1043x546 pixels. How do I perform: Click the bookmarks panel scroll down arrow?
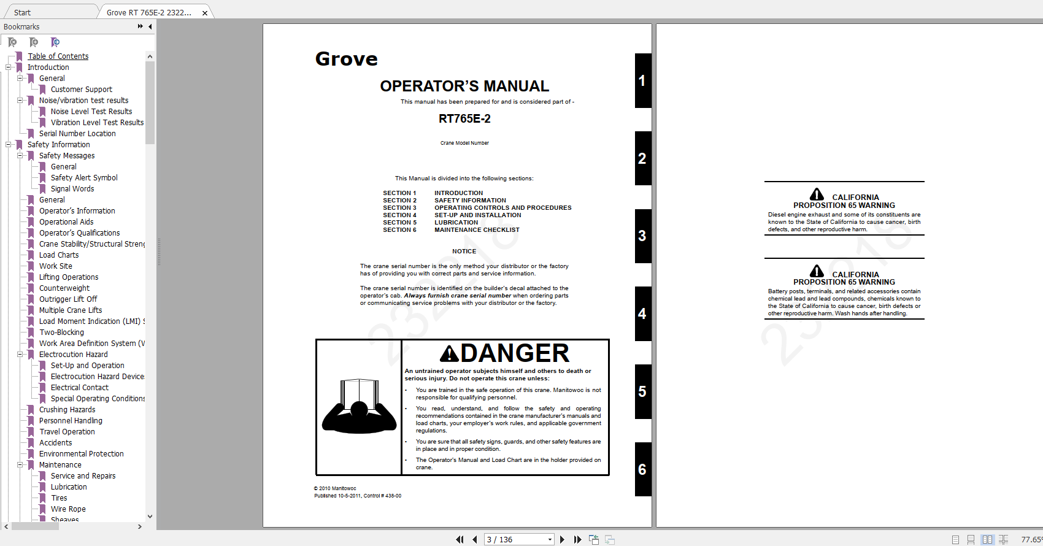[150, 517]
